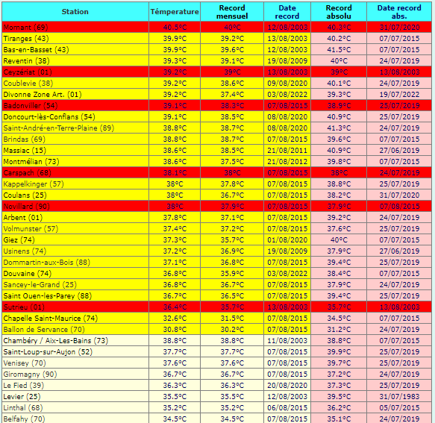Select the Coulans (25) station cell
Viewport: 435px width, 423px height.
(x=75, y=195)
